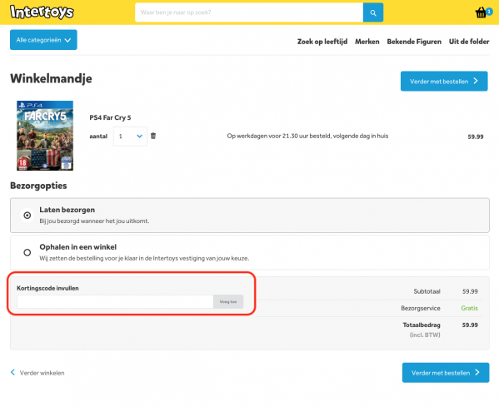Delete PS4 Far Cry 5 with trash icon

tap(153, 136)
